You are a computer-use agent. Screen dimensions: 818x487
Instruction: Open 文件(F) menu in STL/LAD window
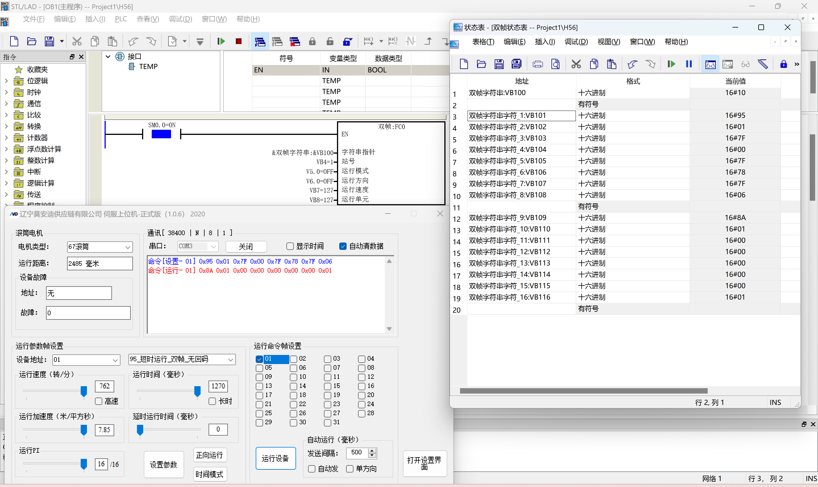[x=34, y=19]
